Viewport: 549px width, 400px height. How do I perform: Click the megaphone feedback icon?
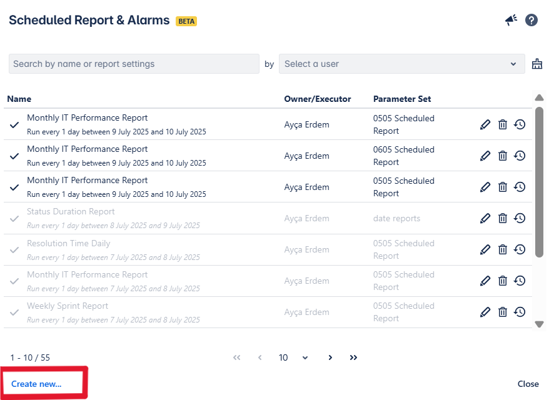(511, 20)
